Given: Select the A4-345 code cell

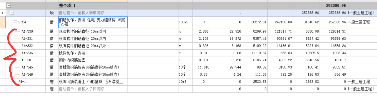Looking at the screenshot, I should [x=27, y=67].
